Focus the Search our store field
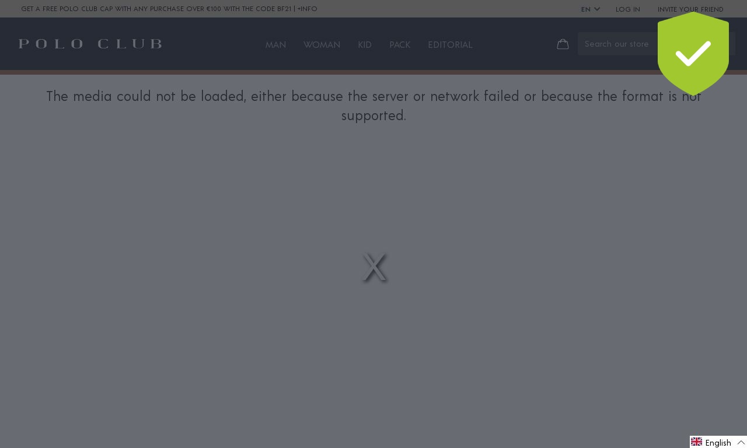 click(x=617, y=44)
